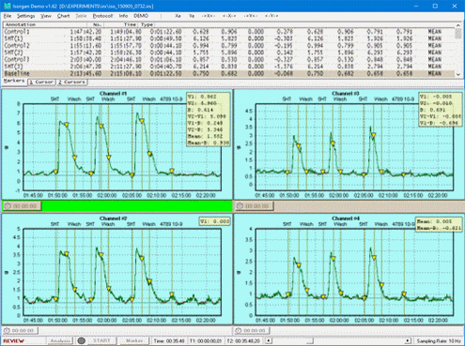Switch to the 2 Cursors tab
This screenshot has width=465, height=346.
71,82
